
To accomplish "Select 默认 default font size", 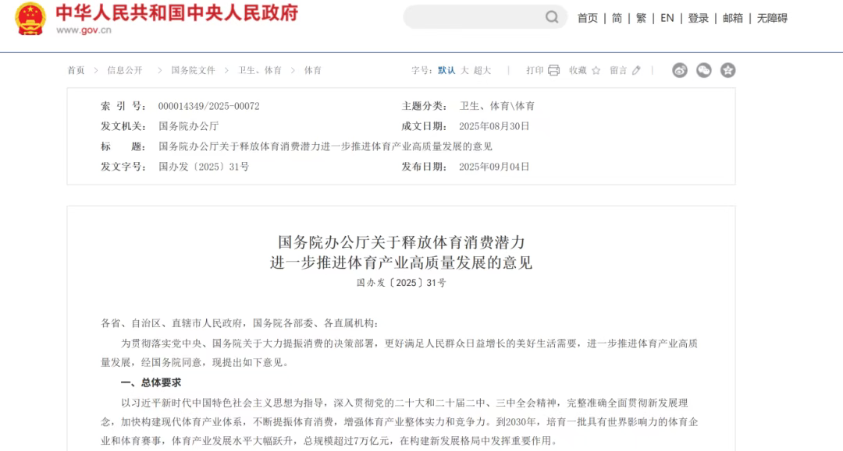I will coord(446,70).
